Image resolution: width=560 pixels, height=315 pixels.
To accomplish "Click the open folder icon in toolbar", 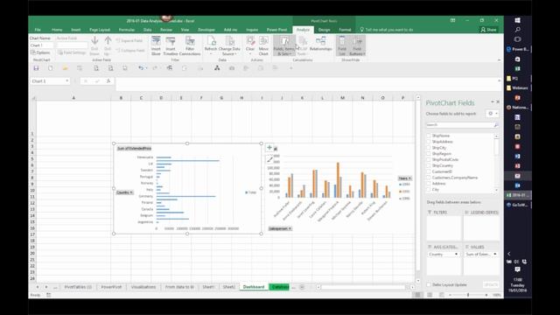I will coord(65,68).
